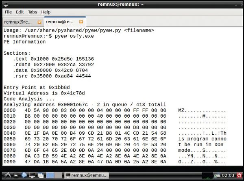Click the window title 'remnux@remnux: ~'
This screenshot has height=181, width=244.
coord(121,4)
